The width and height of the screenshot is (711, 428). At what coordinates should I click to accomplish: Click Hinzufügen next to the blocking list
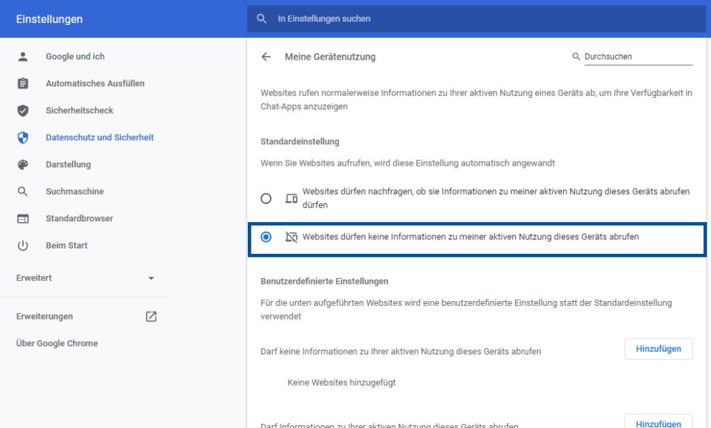[658, 349]
